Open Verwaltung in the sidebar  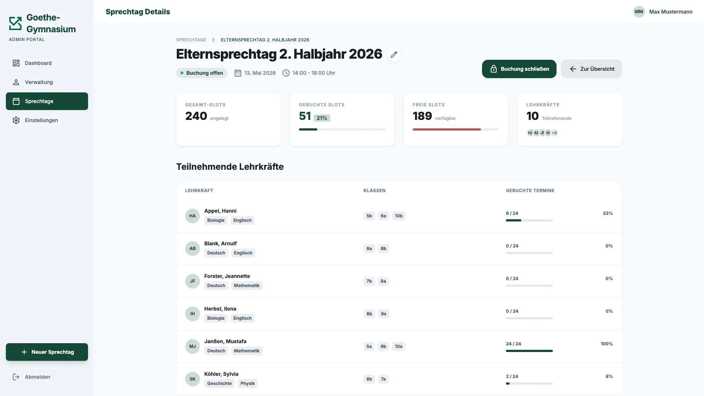click(47, 82)
